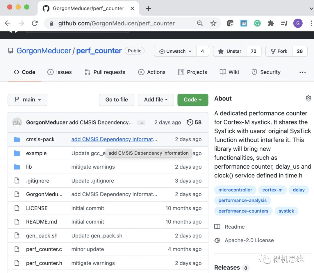View commit history clock icon
Screen dimensions: 314x273
click(x=190, y=122)
